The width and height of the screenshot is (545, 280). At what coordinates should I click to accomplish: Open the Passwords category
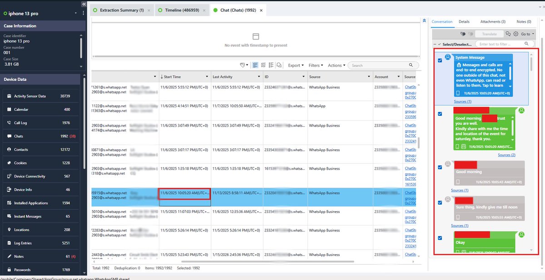coord(40,270)
